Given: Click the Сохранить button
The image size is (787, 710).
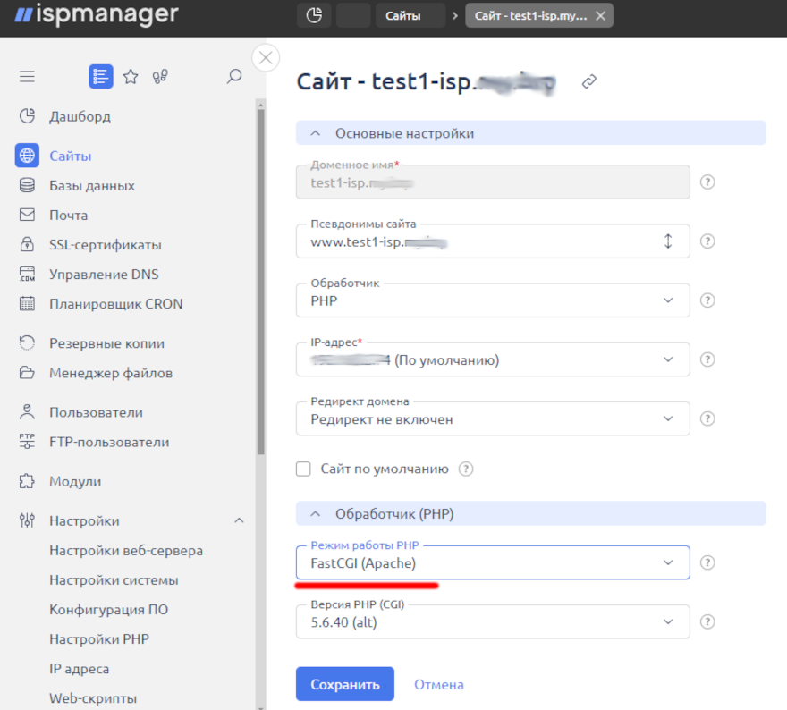Looking at the screenshot, I should click(344, 685).
